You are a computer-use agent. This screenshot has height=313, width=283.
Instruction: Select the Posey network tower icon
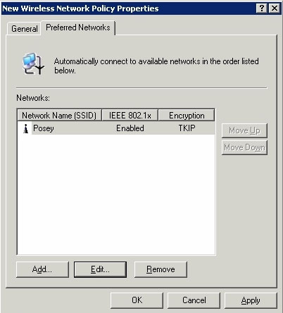(26, 128)
